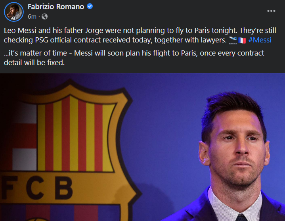285x221 pixels.
Task: Click the French flag emoji
Action: point(242,40)
